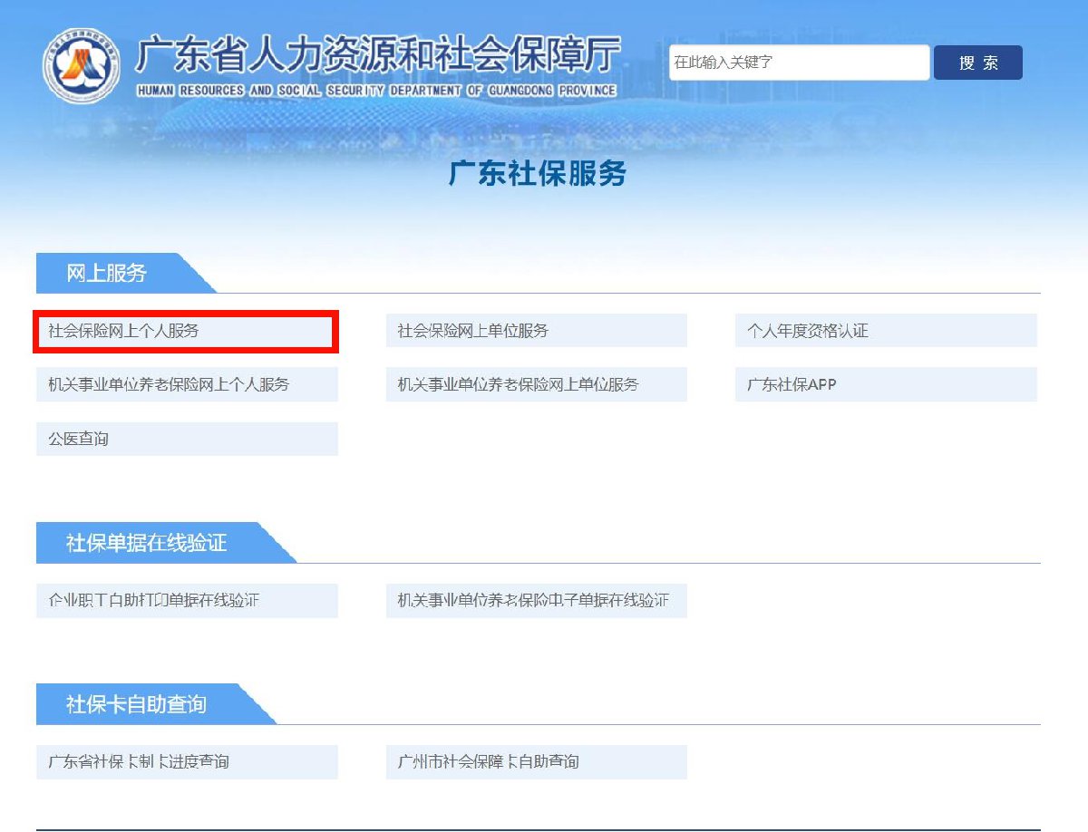The width and height of the screenshot is (1088, 832).
Task: Click the department emblem logo
Action: pyautogui.click(x=81, y=65)
